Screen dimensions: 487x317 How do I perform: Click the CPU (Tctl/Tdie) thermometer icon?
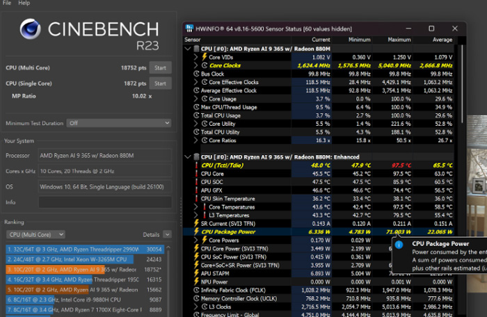[x=196, y=165]
